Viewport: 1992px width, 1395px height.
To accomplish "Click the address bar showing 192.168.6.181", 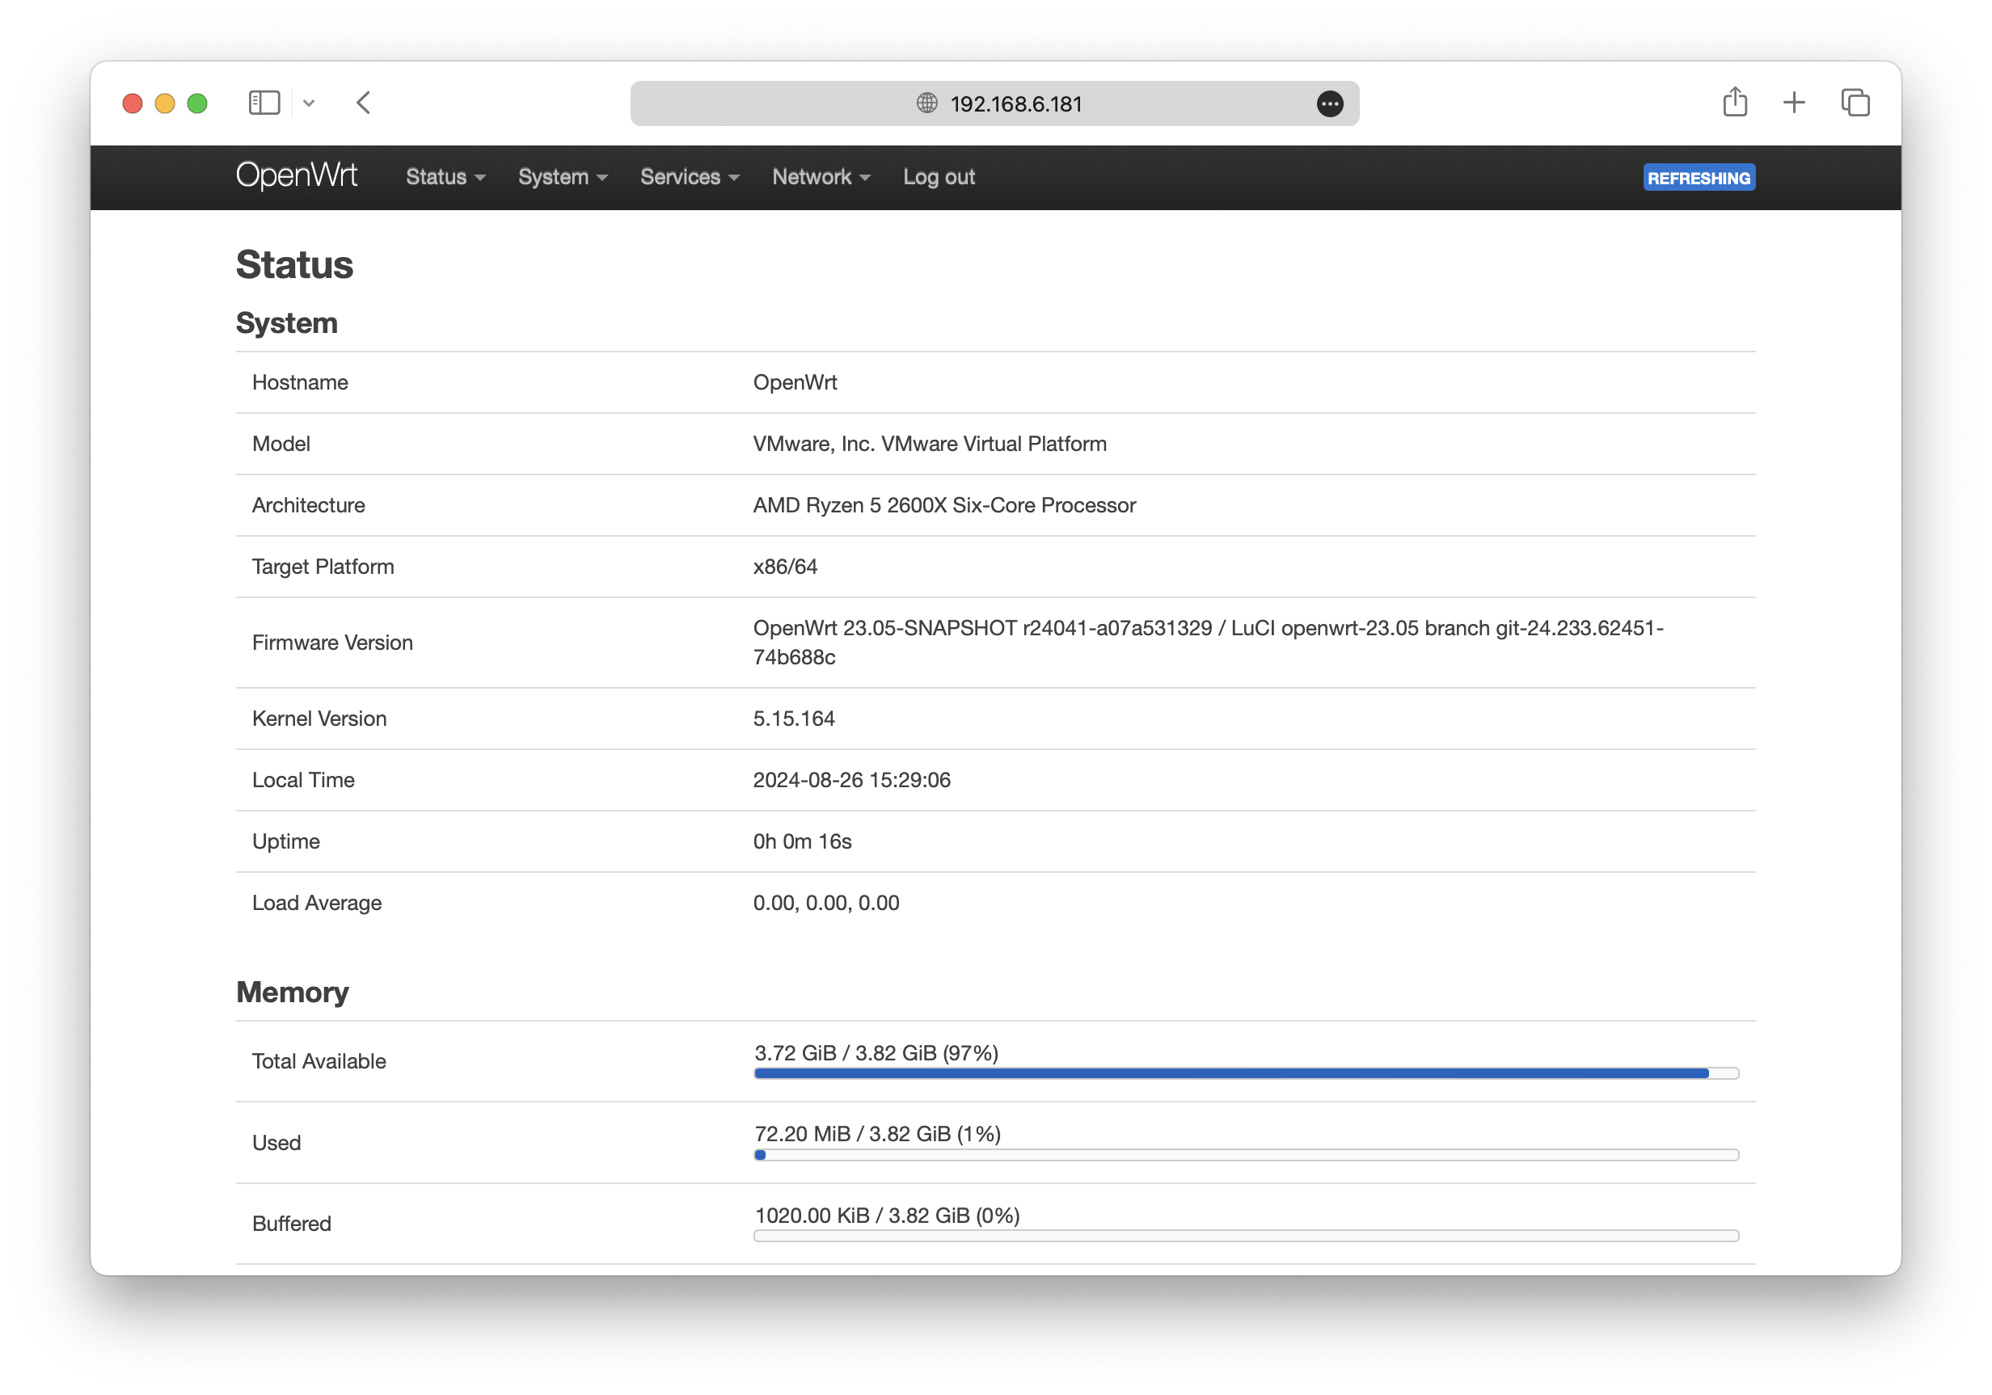I will pos(1015,104).
